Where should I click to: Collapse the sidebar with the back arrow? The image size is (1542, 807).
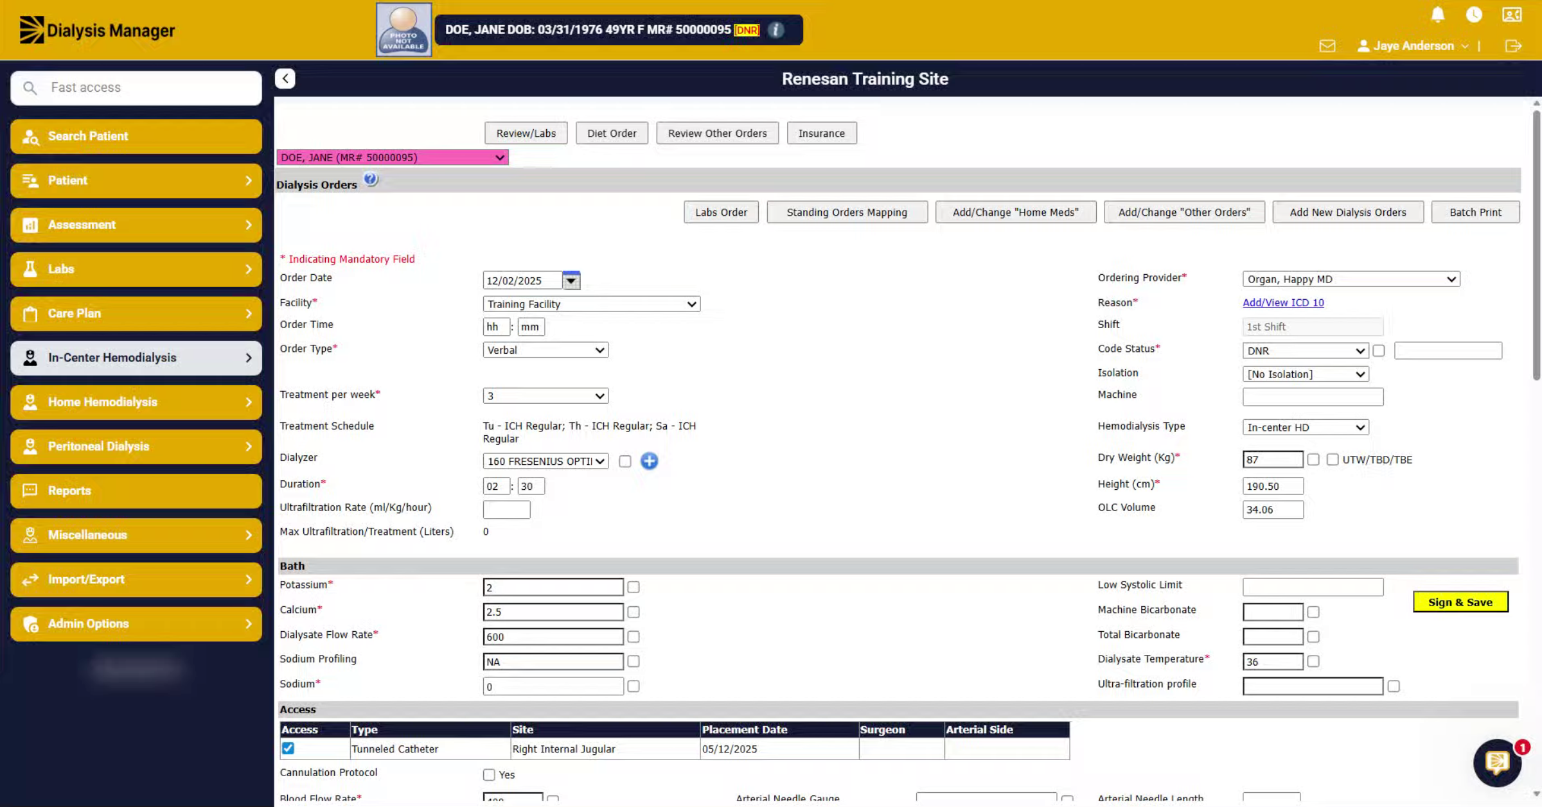285,78
